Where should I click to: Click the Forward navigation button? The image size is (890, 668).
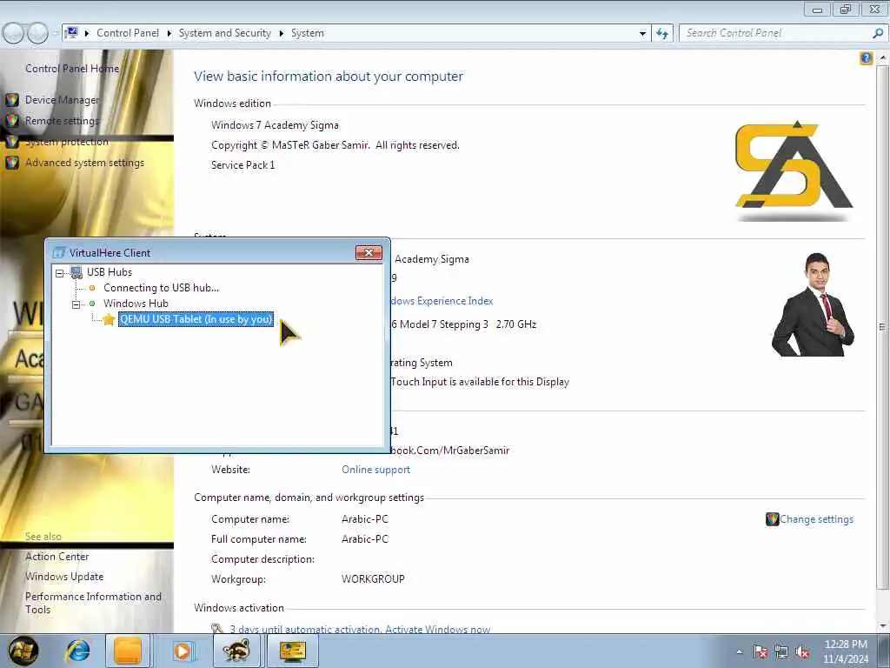pos(37,34)
